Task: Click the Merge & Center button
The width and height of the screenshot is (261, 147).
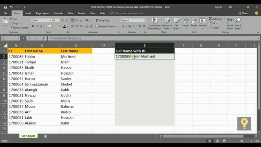Action: (106, 26)
